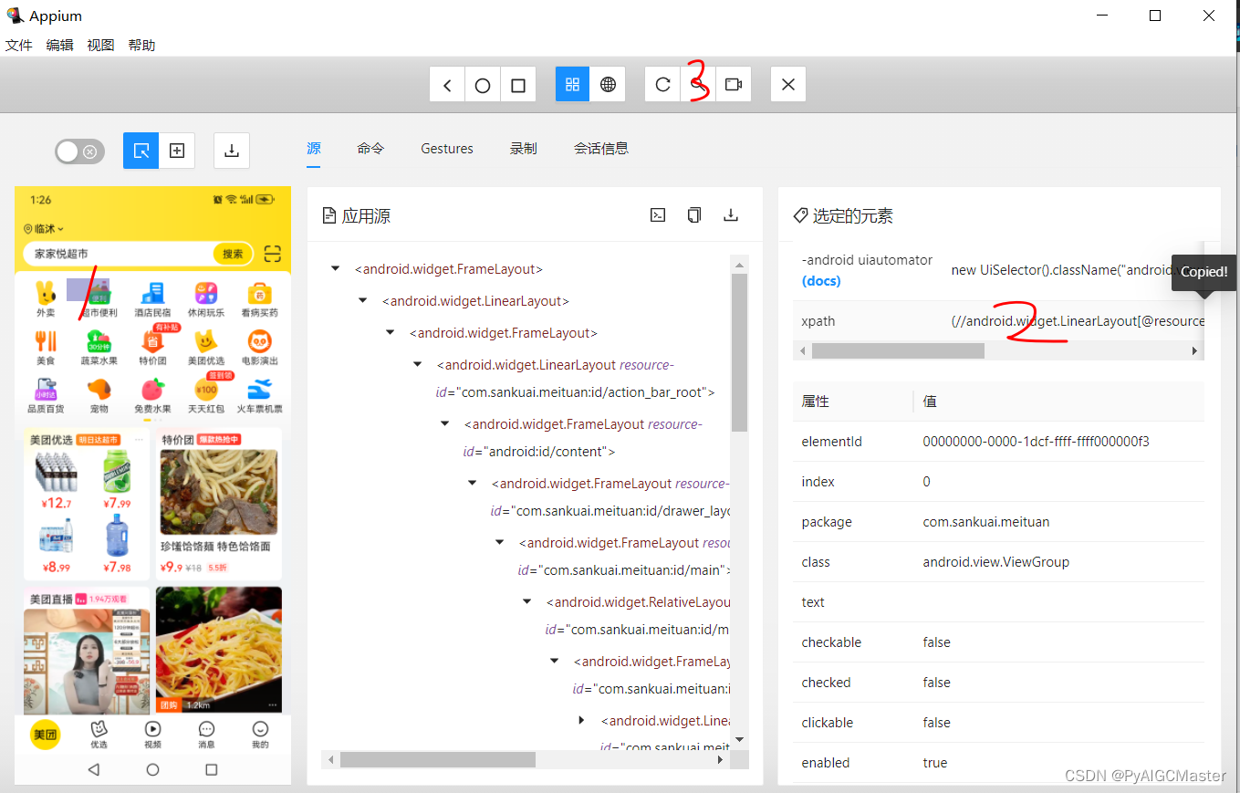The width and height of the screenshot is (1240, 793).
Task: Open the 视图 menu
Action: tap(101, 45)
